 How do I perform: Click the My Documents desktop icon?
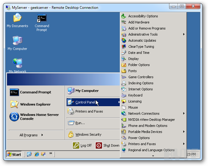click(17, 18)
